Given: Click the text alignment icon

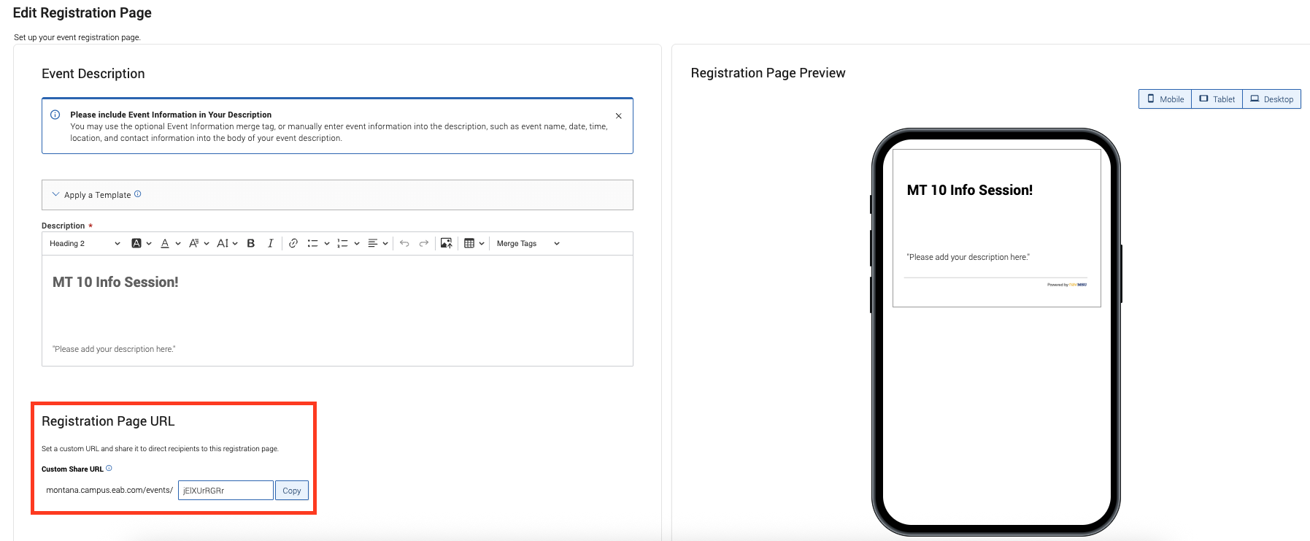Looking at the screenshot, I should pyautogui.click(x=373, y=244).
